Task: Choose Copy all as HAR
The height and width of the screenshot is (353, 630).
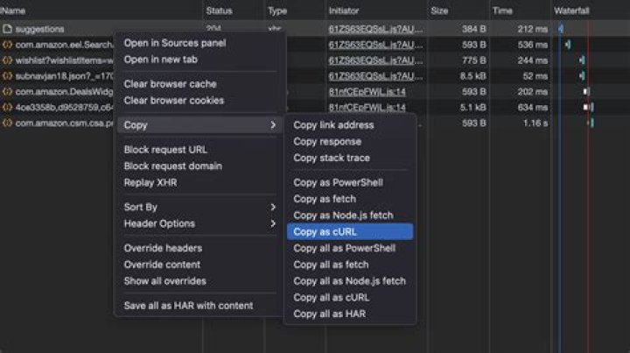Action: (x=330, y=314)
